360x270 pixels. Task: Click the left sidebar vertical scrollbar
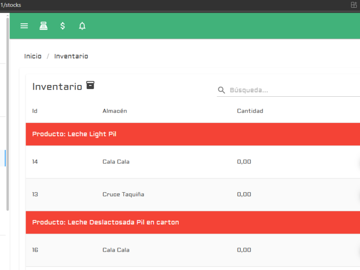click(7, 112)
